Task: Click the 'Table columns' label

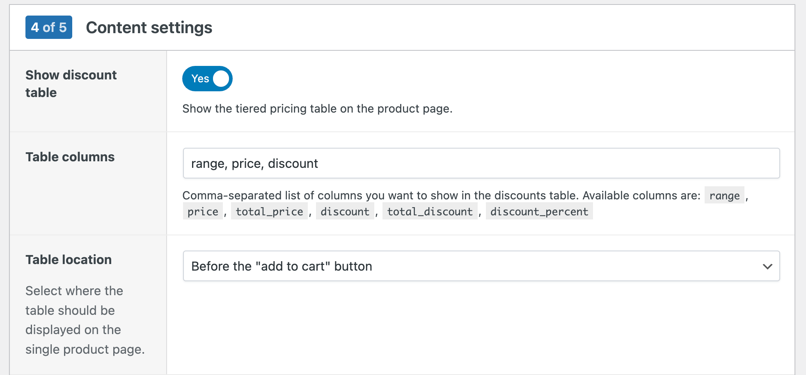Action: click(x=70, y=157)
